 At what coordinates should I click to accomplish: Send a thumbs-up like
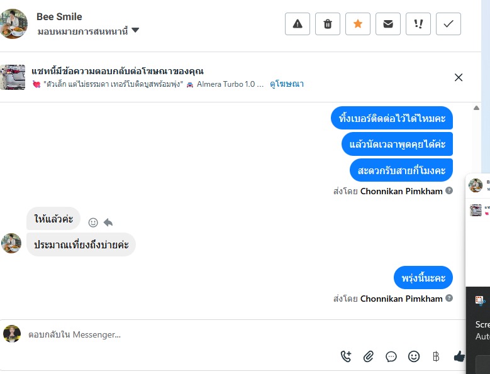[459, 356]
